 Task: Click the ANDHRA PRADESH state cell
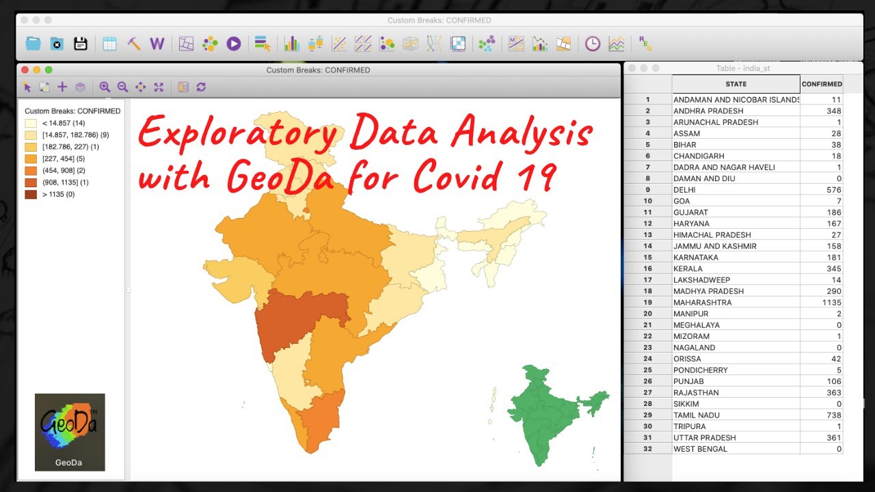coord(736,111)
